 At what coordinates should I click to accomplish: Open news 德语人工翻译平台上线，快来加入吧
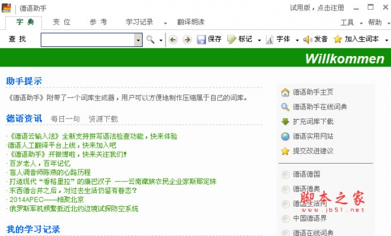62,145
